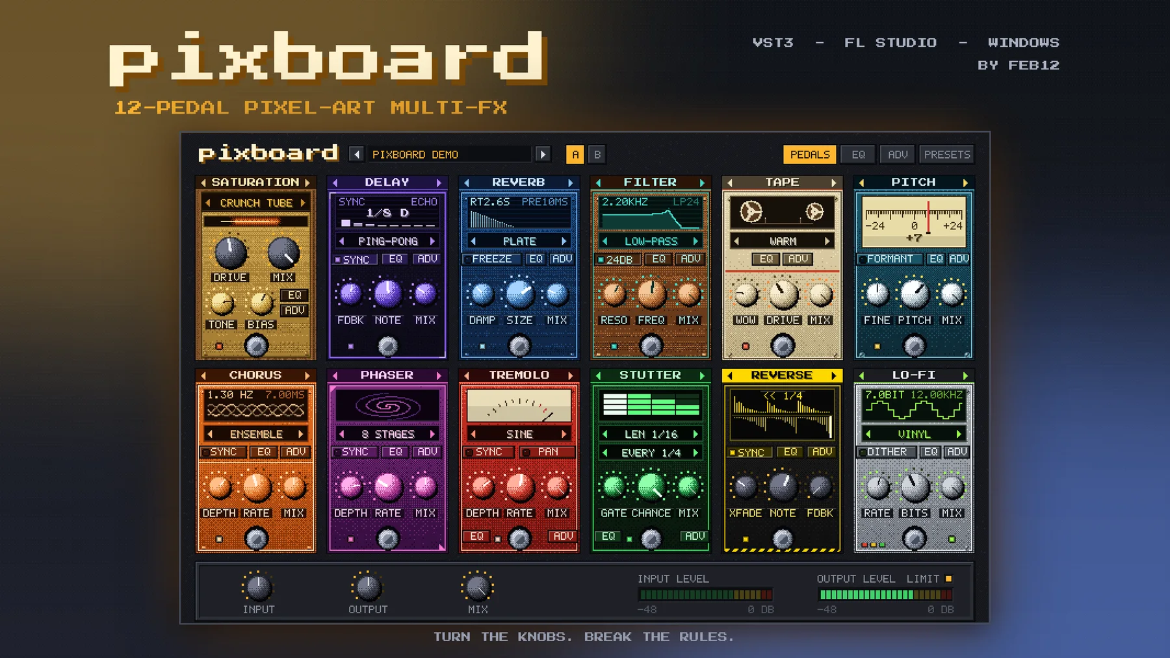1170x658 pixels.
Task: Change VINYL Lo-Fi mode selector
Action: pyautogui.click(x=914, y=434)
